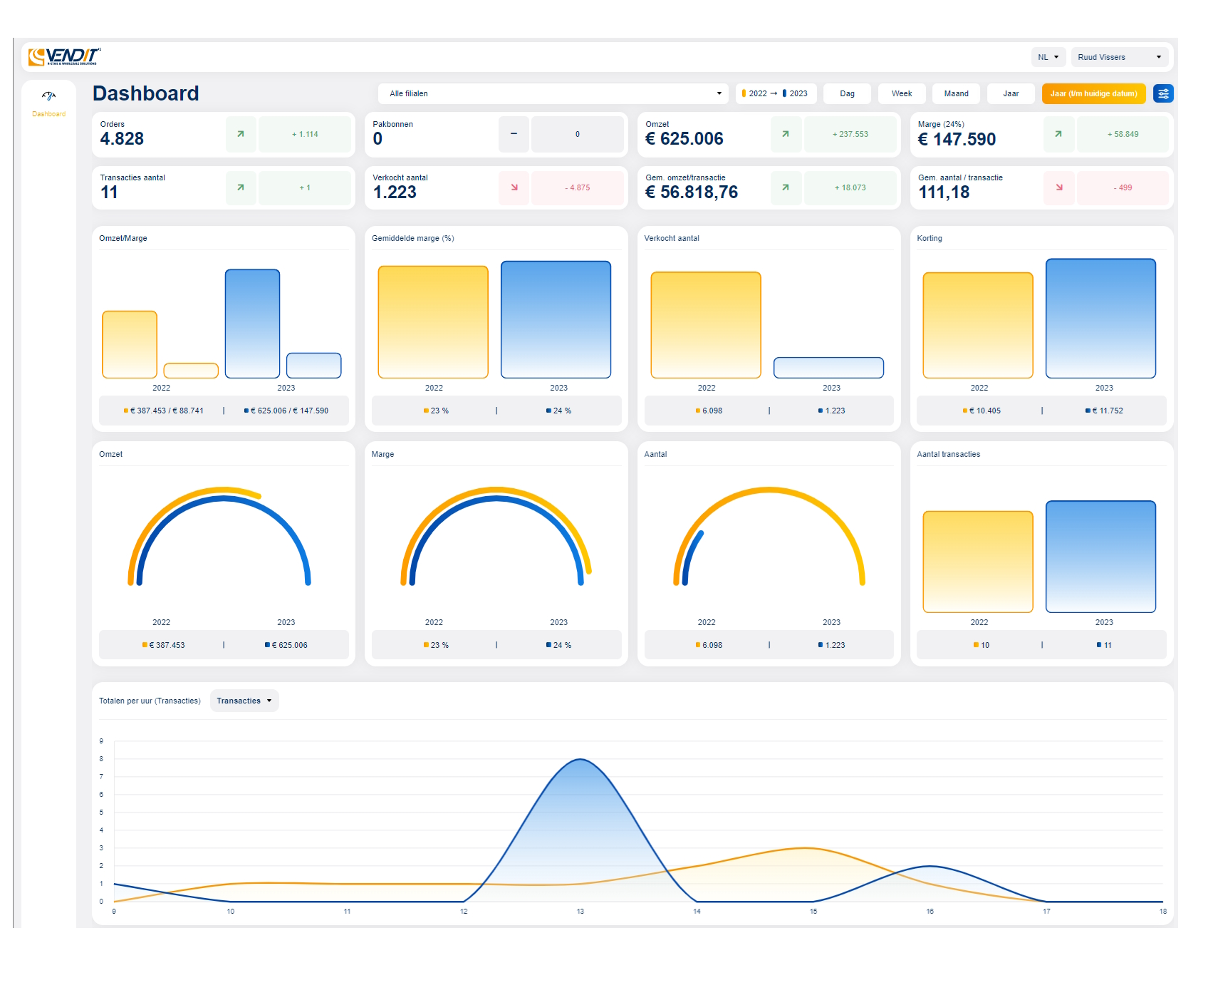Expand the Transacties dropdown above the hourly chart
This screenshot has width=1208, height=985.
(x=244, y=701)
